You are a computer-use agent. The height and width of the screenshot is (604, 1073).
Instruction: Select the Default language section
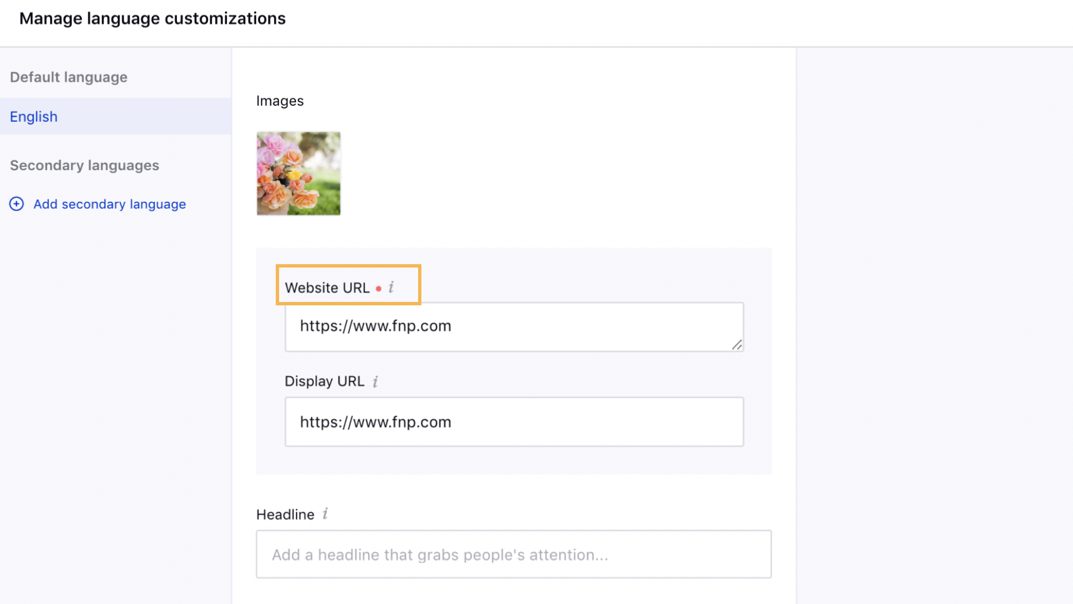coord(68,77)
